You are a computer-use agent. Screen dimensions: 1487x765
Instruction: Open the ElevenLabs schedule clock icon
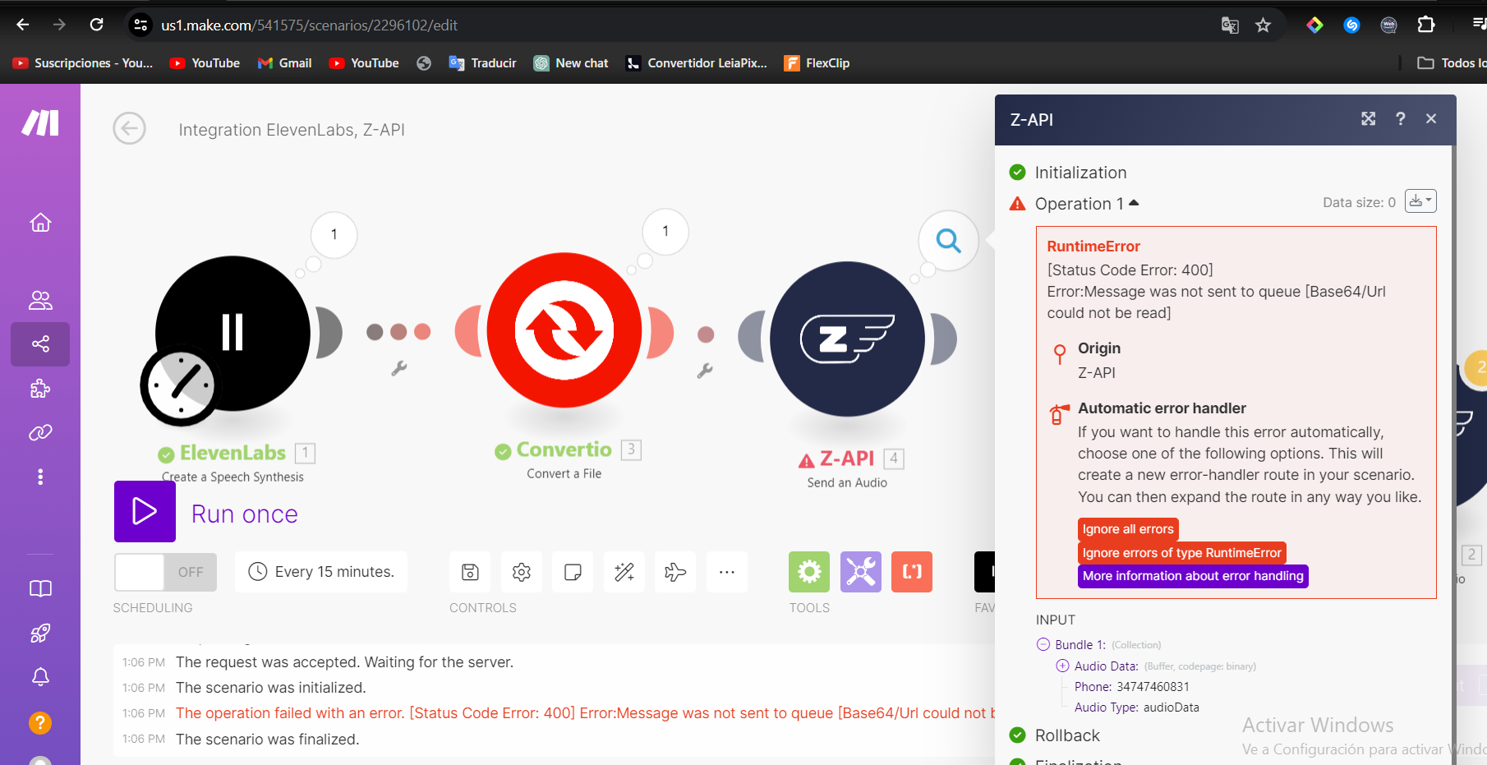(x=181, y=385)
